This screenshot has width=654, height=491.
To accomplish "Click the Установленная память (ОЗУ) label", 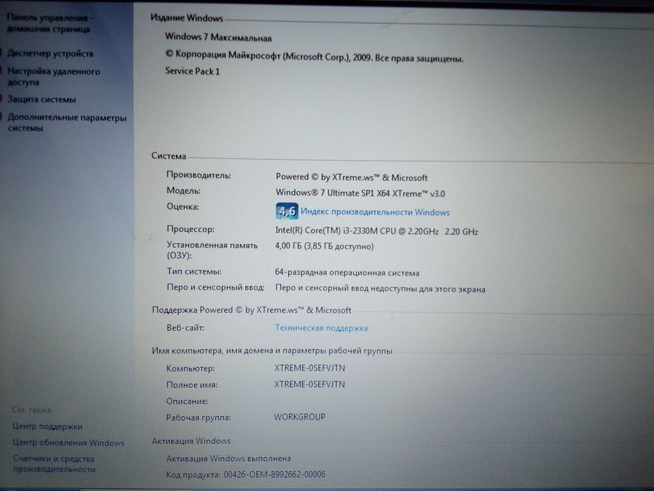I will pos(212,250).
